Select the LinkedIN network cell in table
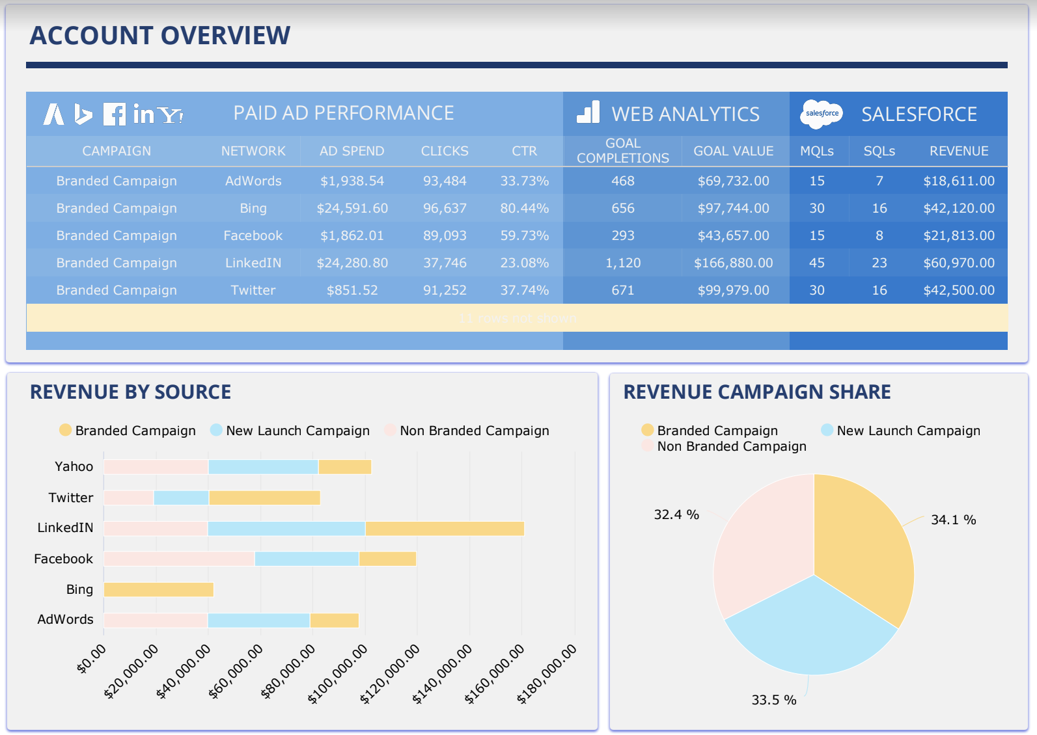The width and height of the screenshot is (1037, 735). (x=253, y=263)
